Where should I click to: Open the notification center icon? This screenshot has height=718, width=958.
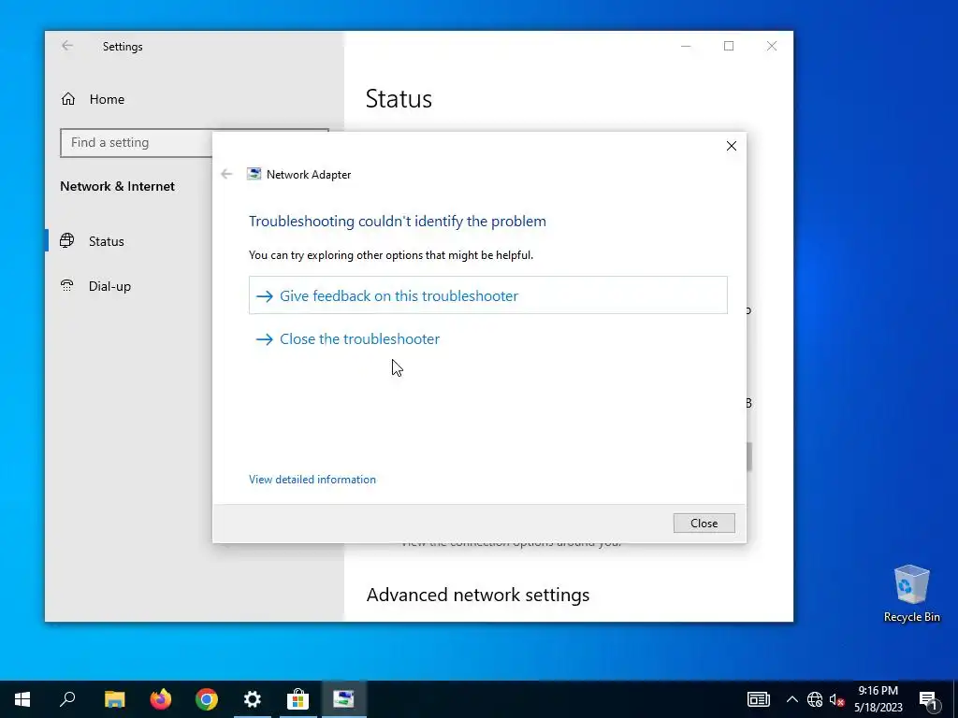pyautogui.click(x=929, y=700)
